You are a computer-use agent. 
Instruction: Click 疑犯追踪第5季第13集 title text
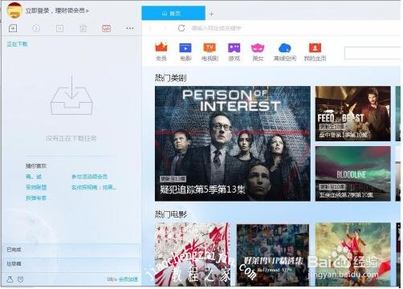(x=202, y=189)
